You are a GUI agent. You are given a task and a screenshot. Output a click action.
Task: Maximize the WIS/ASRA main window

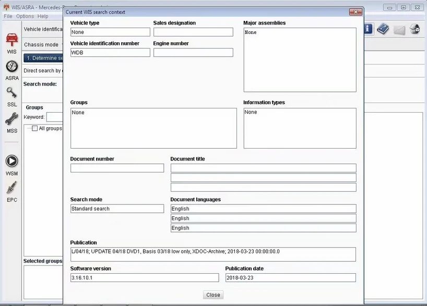click(x=404, y=7)
